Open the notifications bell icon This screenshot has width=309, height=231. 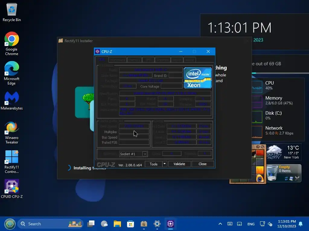pos(301,224)
